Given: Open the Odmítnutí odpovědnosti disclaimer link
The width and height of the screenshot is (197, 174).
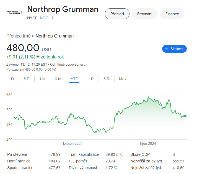Looking at the screenshot, I should (68, 65).
